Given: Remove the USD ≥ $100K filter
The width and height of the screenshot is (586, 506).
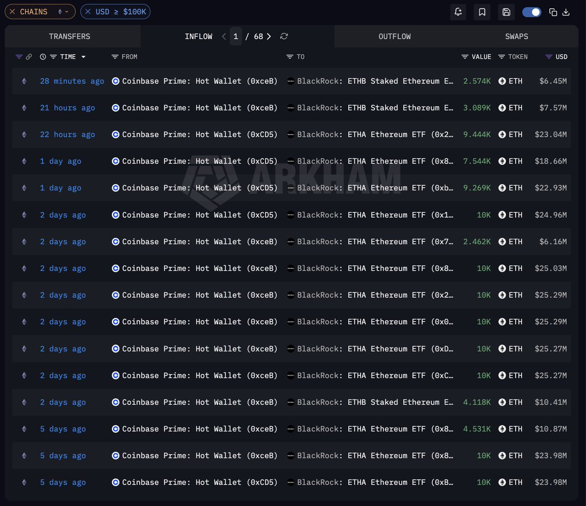Looking at the screenshot, I should click(88, 12).
